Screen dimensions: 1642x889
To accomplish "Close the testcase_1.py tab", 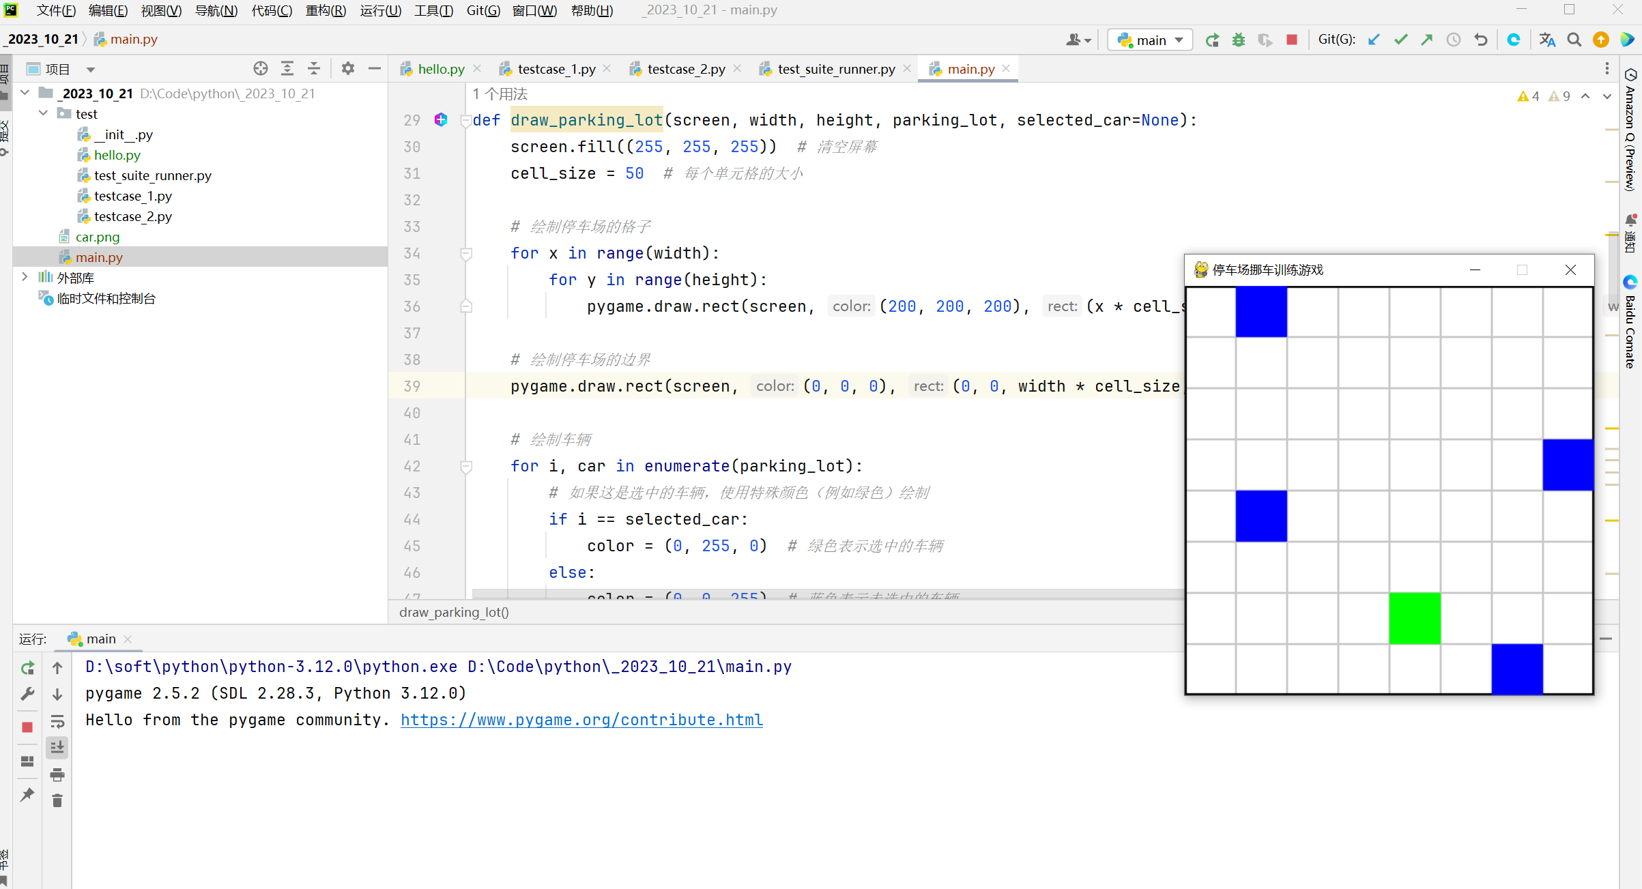I will 607,69.
